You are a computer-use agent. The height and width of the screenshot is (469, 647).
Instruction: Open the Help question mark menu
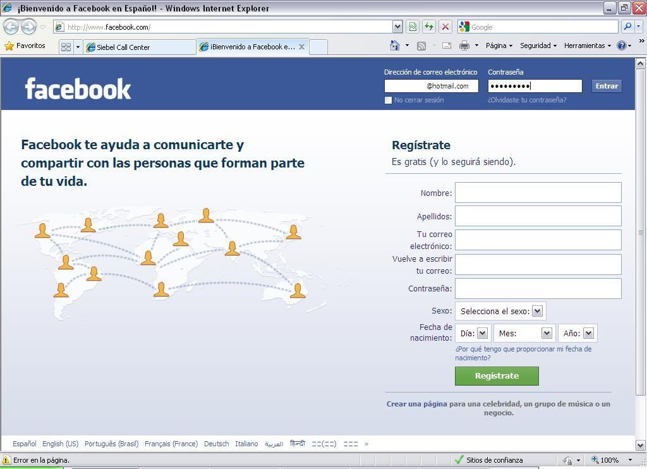624,46
